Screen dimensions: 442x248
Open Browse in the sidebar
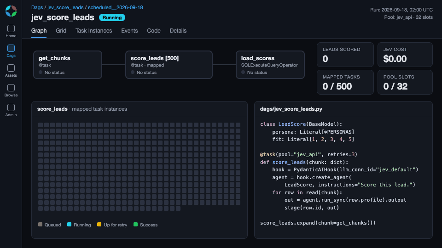click(11, 90)
